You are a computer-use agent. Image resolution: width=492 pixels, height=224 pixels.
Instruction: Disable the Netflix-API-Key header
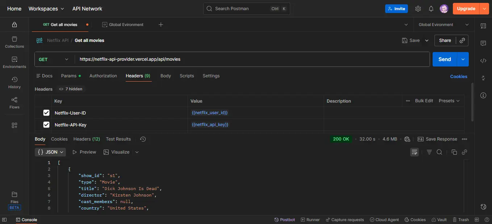(46, 124)
